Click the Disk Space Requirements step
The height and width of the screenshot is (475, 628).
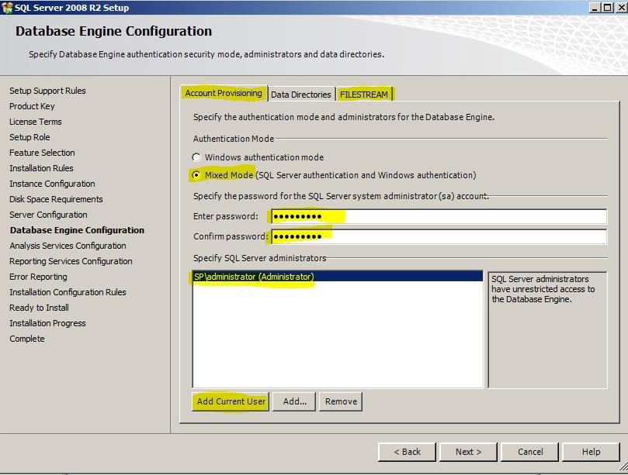tap(56, 199)
